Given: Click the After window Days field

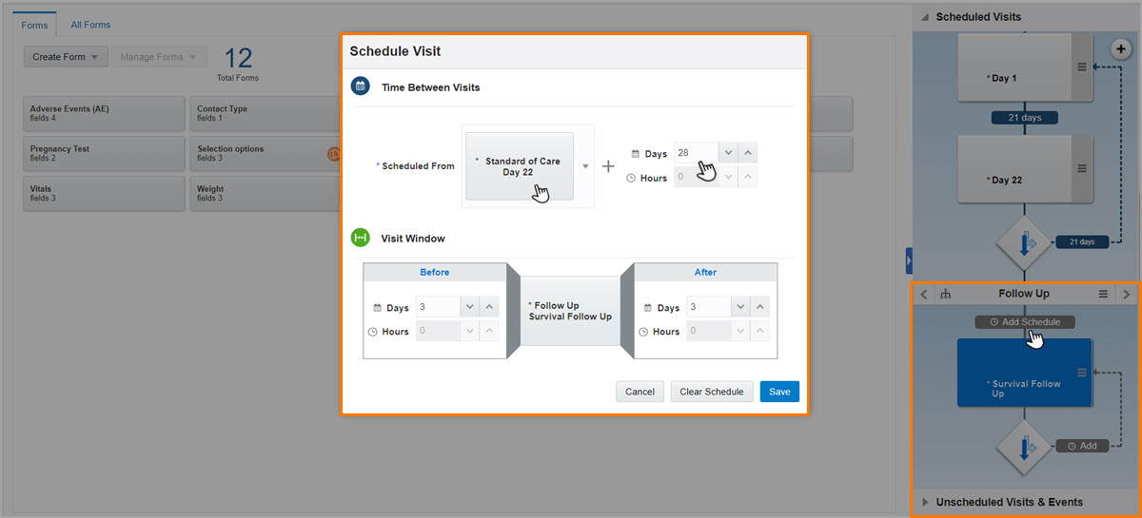Looking at the screenshot, I should (x=708, y=307).
